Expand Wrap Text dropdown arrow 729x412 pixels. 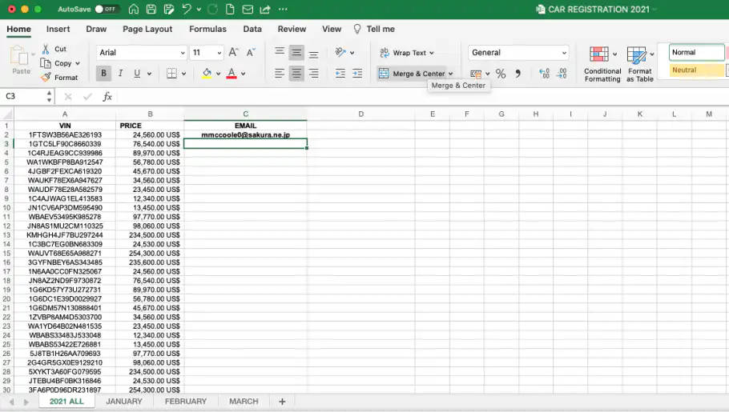(432, 53)
